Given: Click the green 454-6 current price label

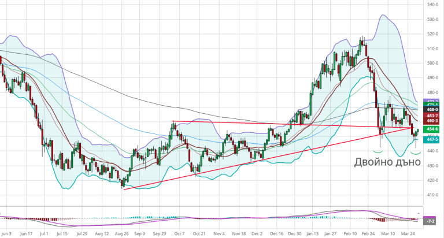Looking at the screenshot, I should [432, 129].
